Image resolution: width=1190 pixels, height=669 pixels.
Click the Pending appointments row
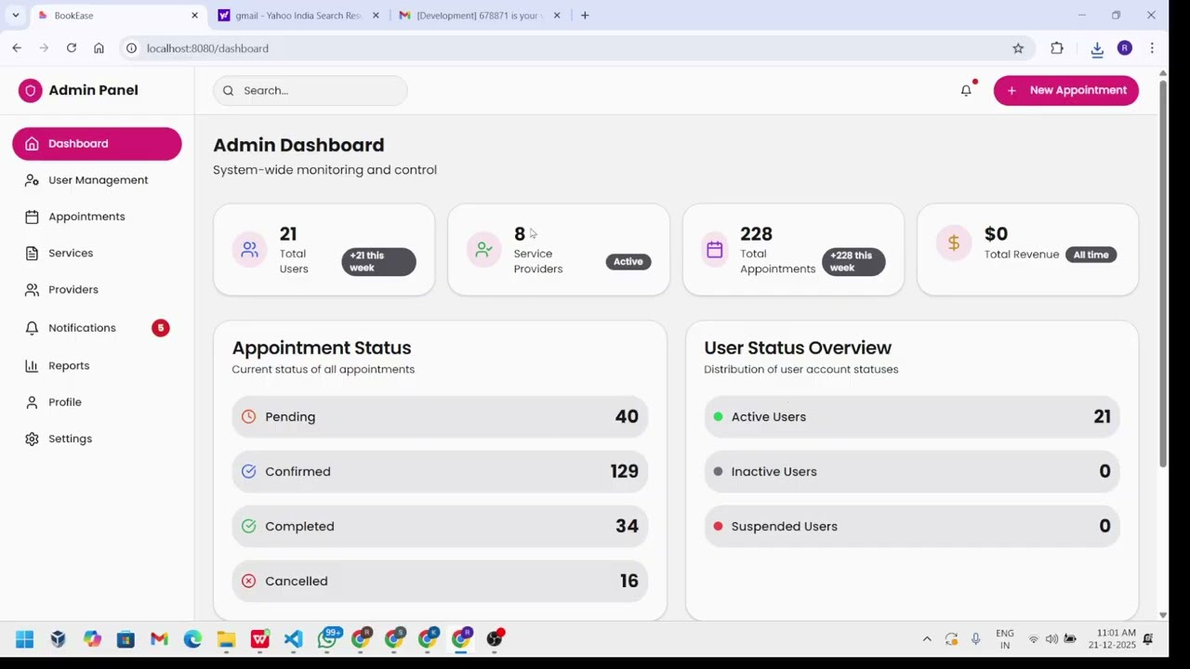pos(440,417)
